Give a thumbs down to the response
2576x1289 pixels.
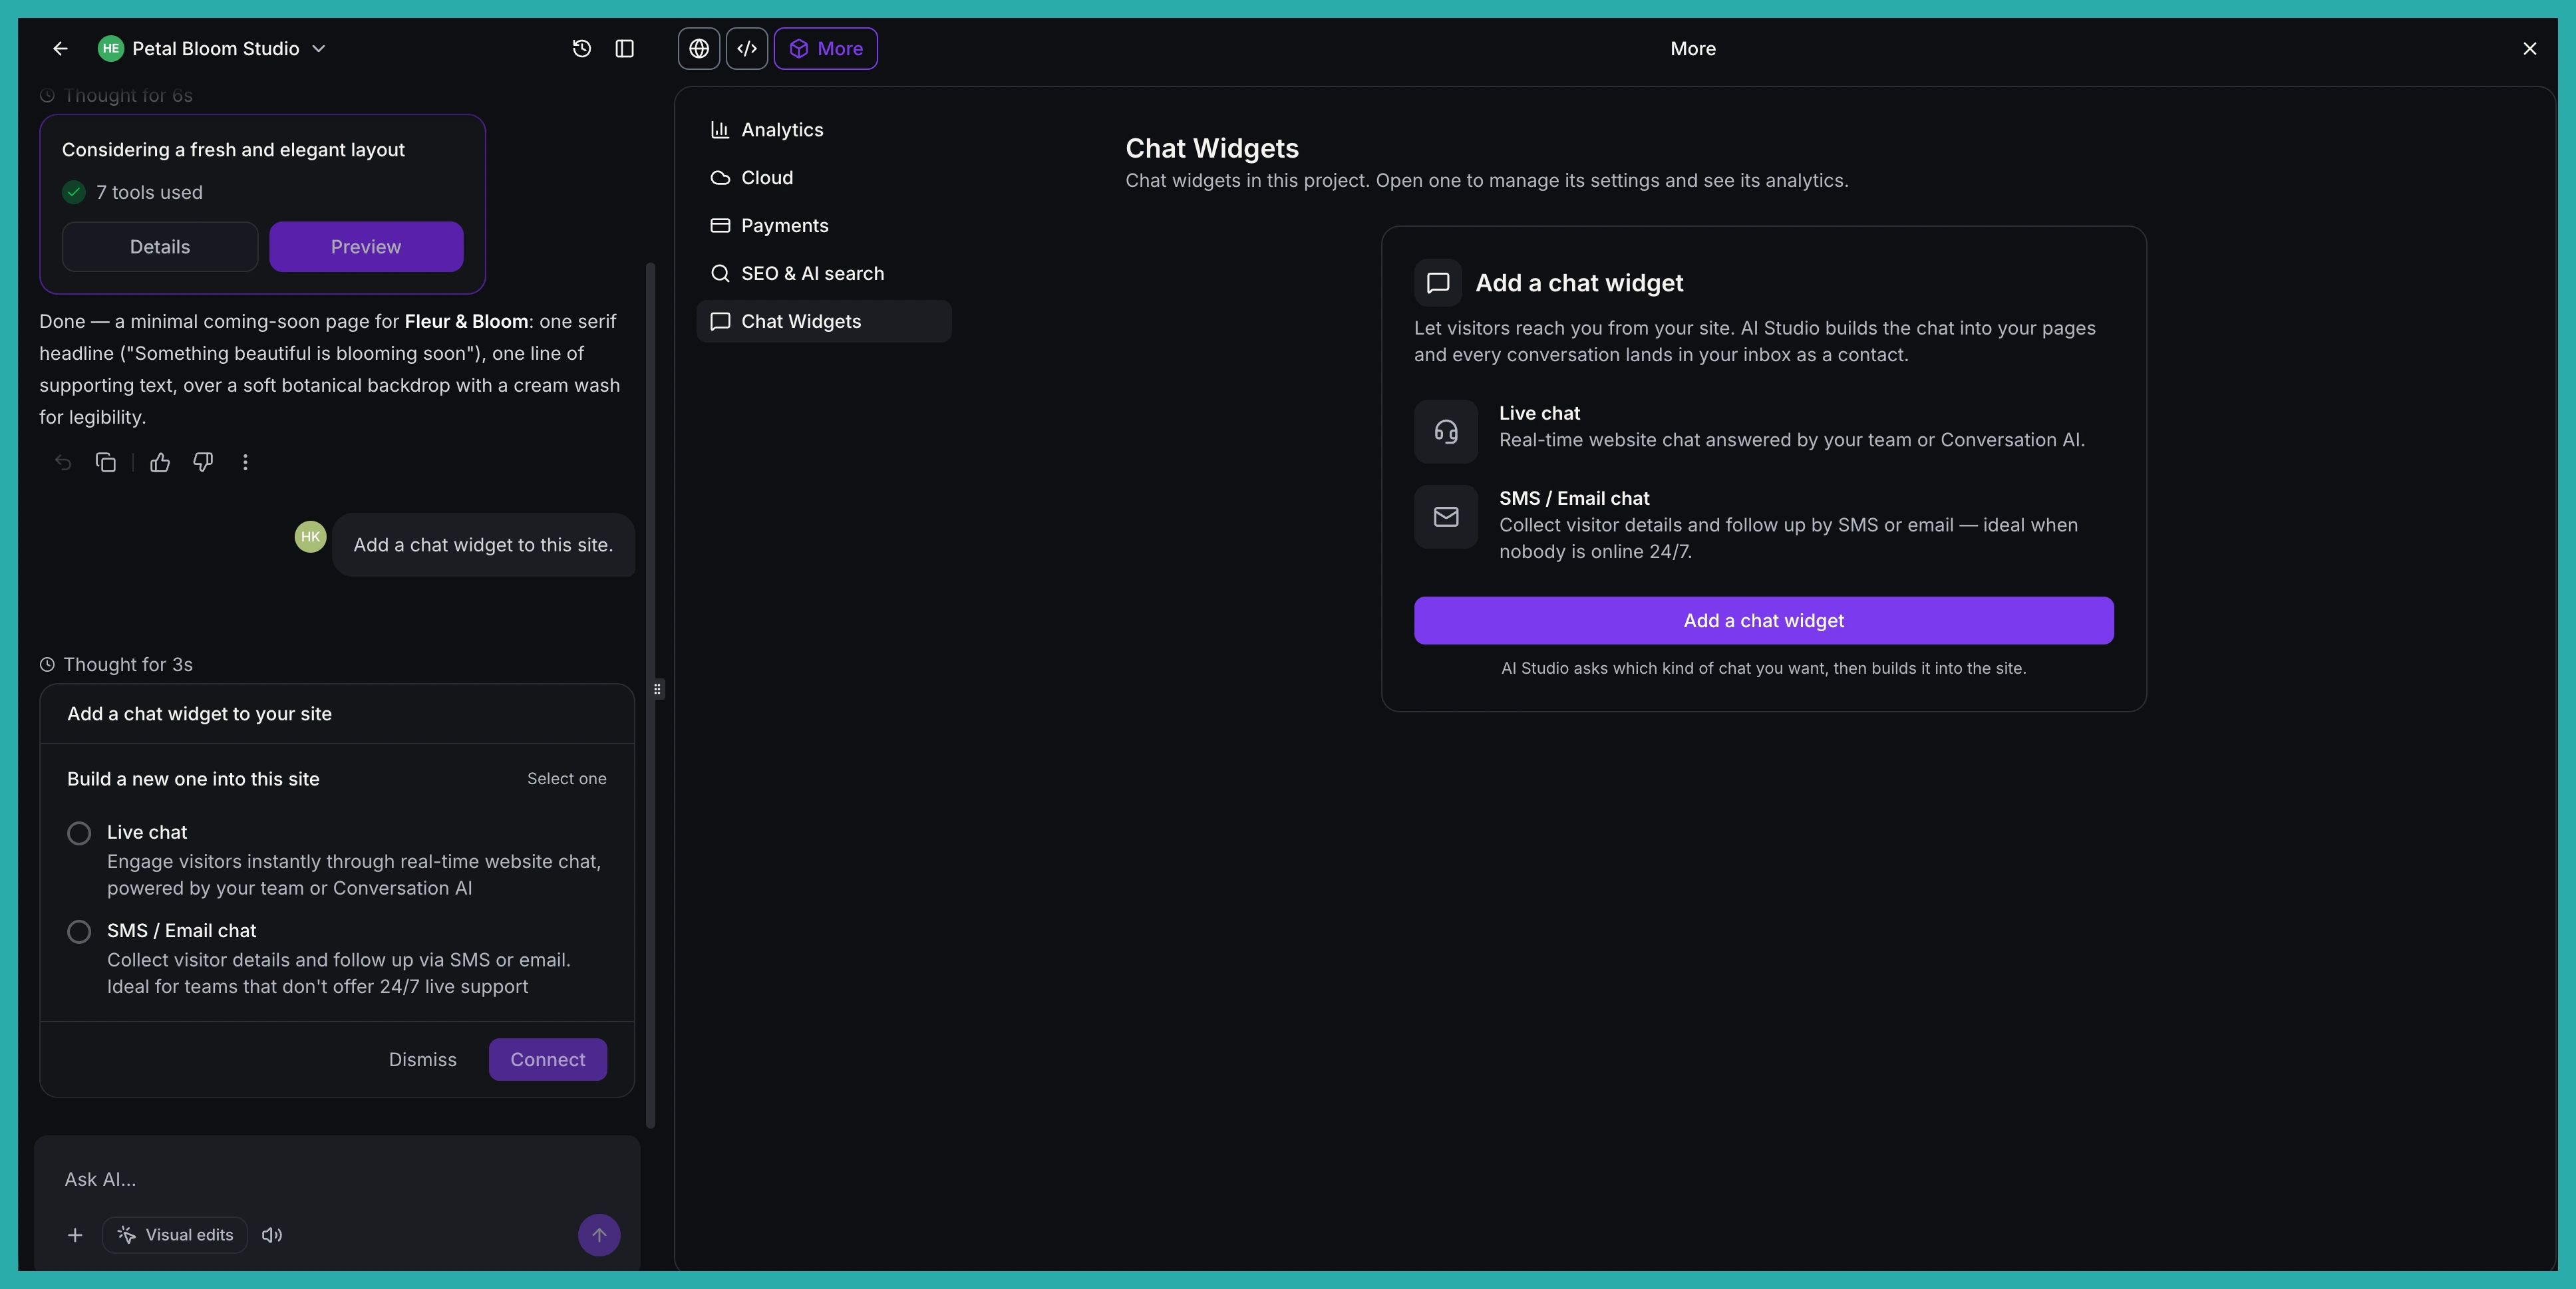[x=203, y=462]
